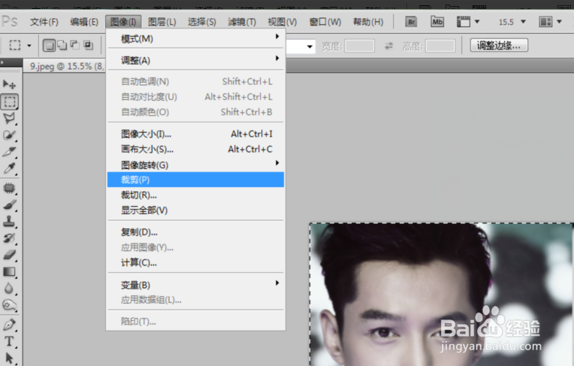
Task: Click the swap width and height icon
Action: [x=388, y=46]
